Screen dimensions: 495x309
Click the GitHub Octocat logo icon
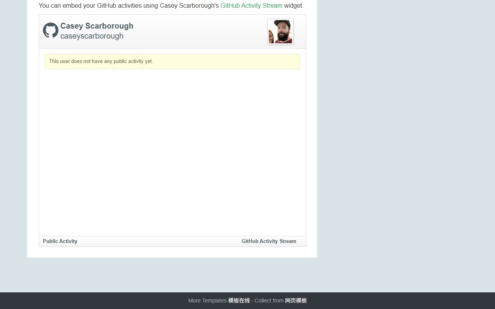click(x=51, y=30)
